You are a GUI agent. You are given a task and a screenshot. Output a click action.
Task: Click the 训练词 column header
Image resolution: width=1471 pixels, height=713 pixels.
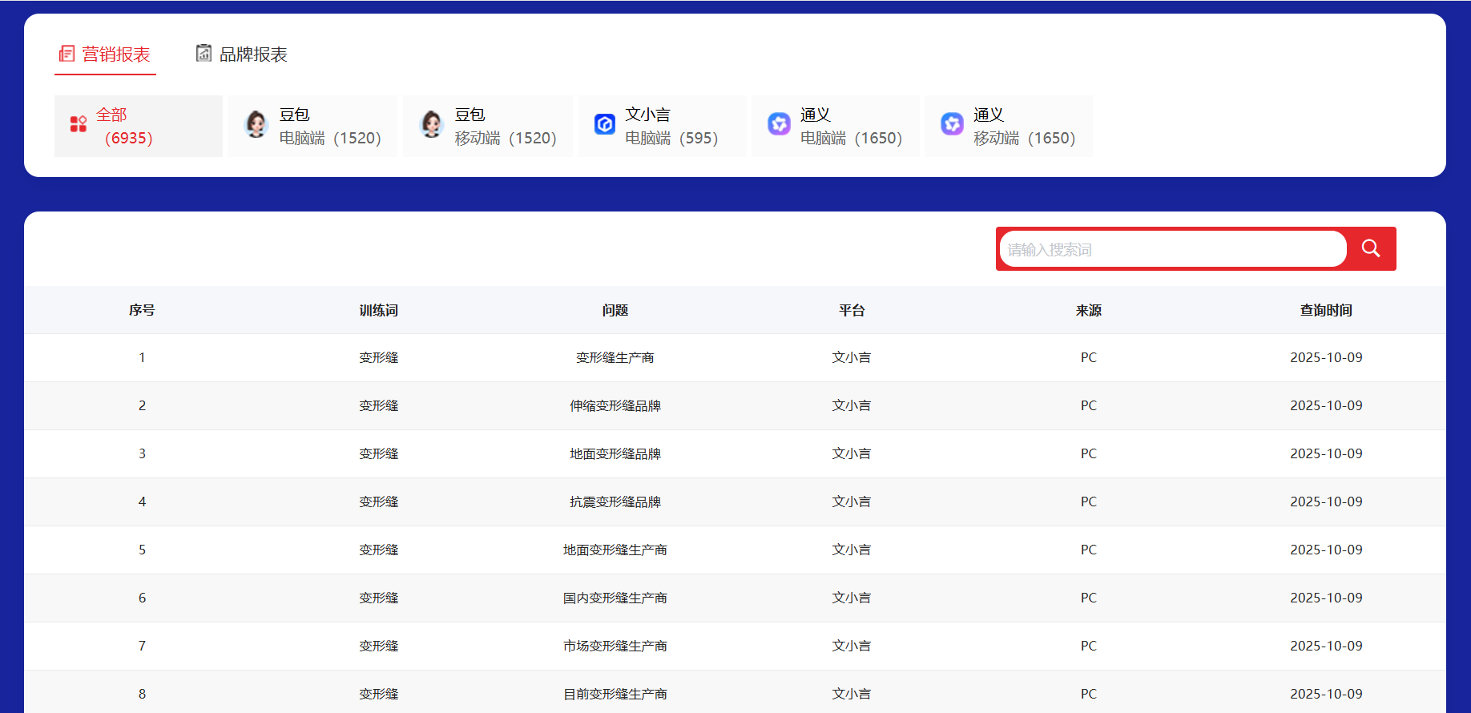[379, 310]
